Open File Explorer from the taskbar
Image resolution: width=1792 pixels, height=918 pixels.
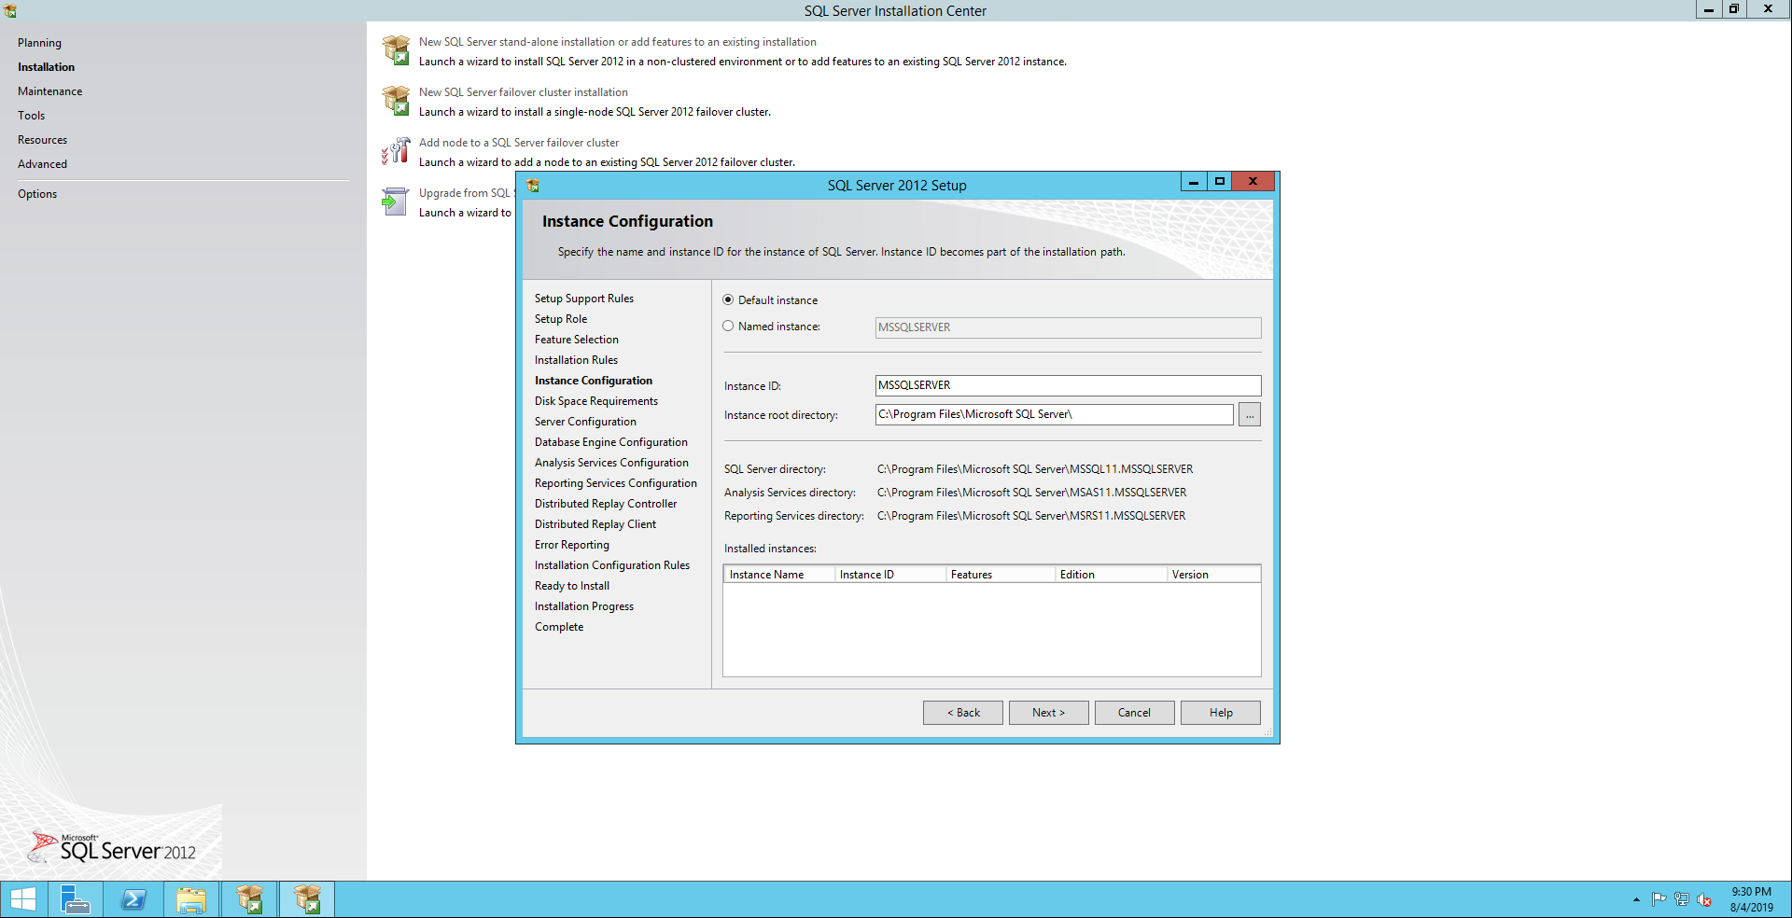click(191, 899)
